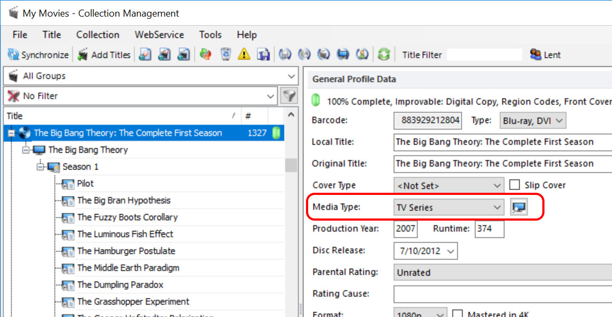Click the green refresh arrows icon

tap(384, 55)
